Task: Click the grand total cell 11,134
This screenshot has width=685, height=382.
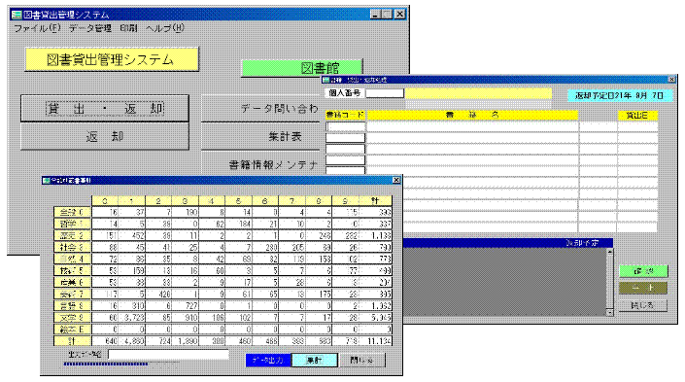Action: tap(375, 341)
